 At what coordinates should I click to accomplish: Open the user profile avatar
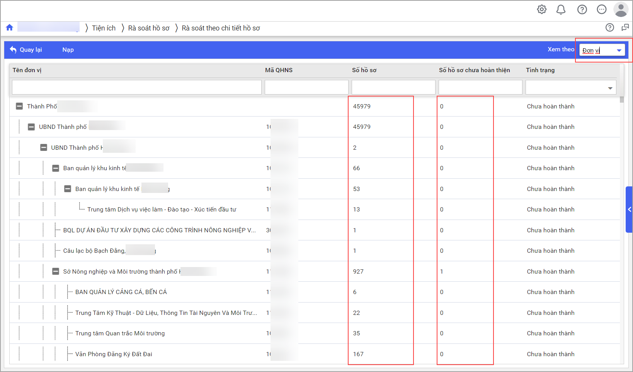point(621,10)
